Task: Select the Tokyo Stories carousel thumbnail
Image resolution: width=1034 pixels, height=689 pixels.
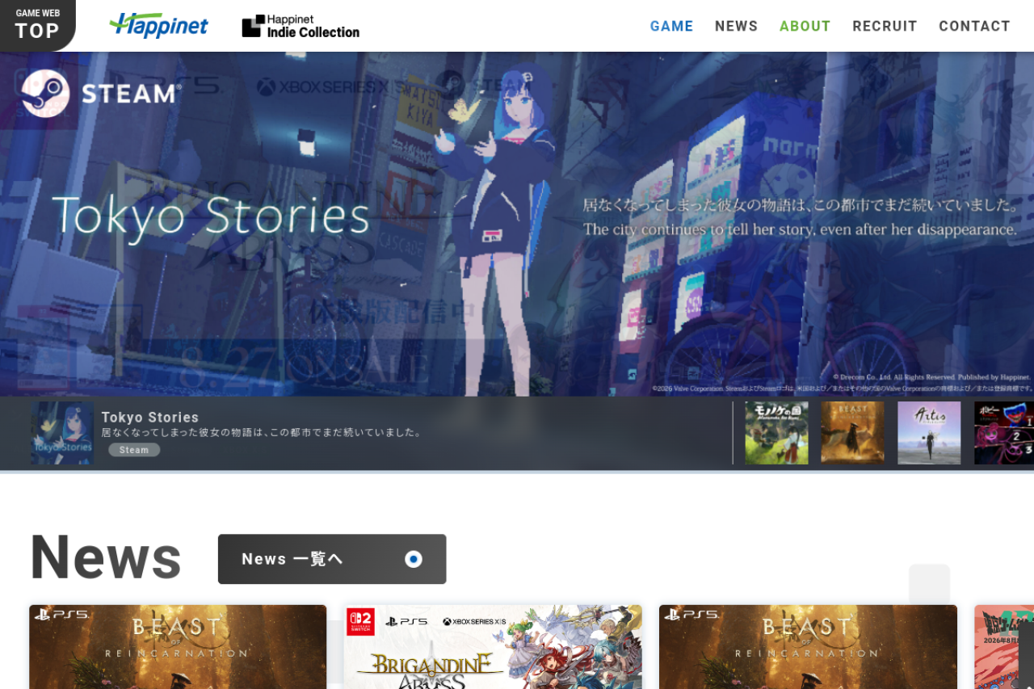Action: click(62, 433)
